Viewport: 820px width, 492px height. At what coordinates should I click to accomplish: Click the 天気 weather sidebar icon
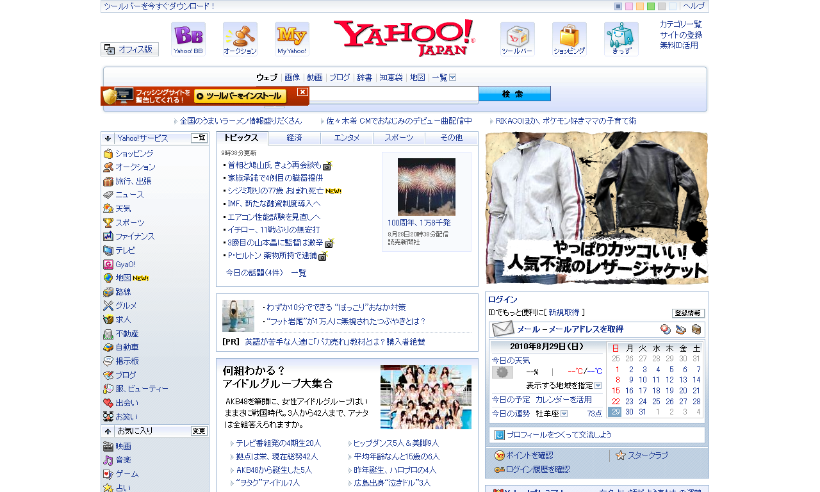click(x=108, y=209)
